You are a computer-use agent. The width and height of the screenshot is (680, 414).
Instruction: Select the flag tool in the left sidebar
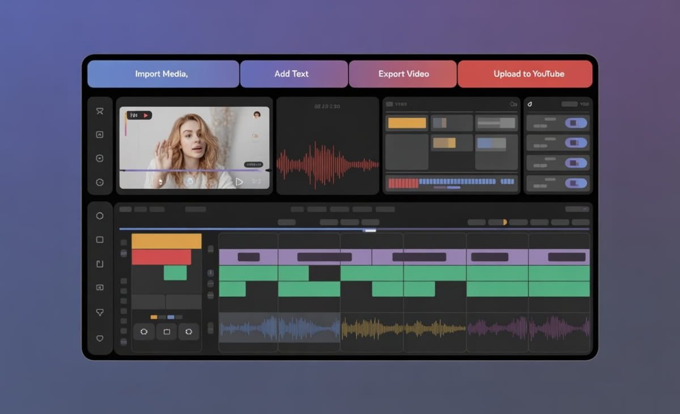[100, 111]
